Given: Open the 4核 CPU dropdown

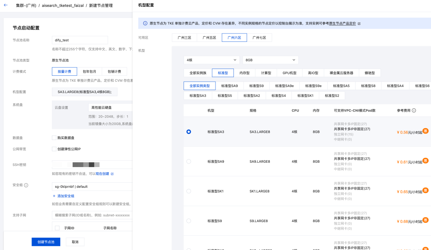Looking at the screenshot, I should [x=212, y=59].
